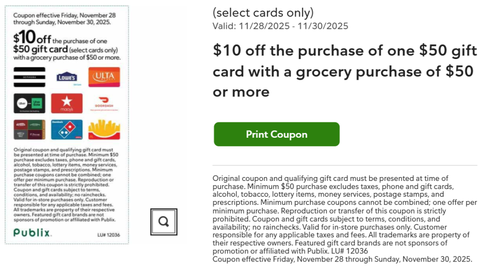The image size is (491, 275).
Task: Click the McDonald's fries gift card
Action: coord(104,130)
